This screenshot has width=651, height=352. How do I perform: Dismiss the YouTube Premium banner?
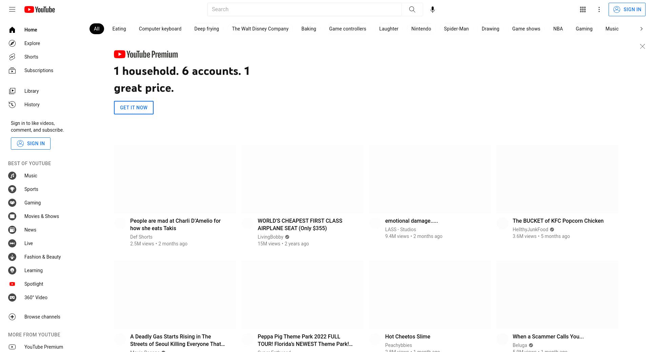tap(642, 46)
